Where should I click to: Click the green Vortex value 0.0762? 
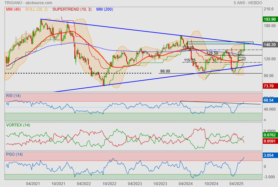270,135
